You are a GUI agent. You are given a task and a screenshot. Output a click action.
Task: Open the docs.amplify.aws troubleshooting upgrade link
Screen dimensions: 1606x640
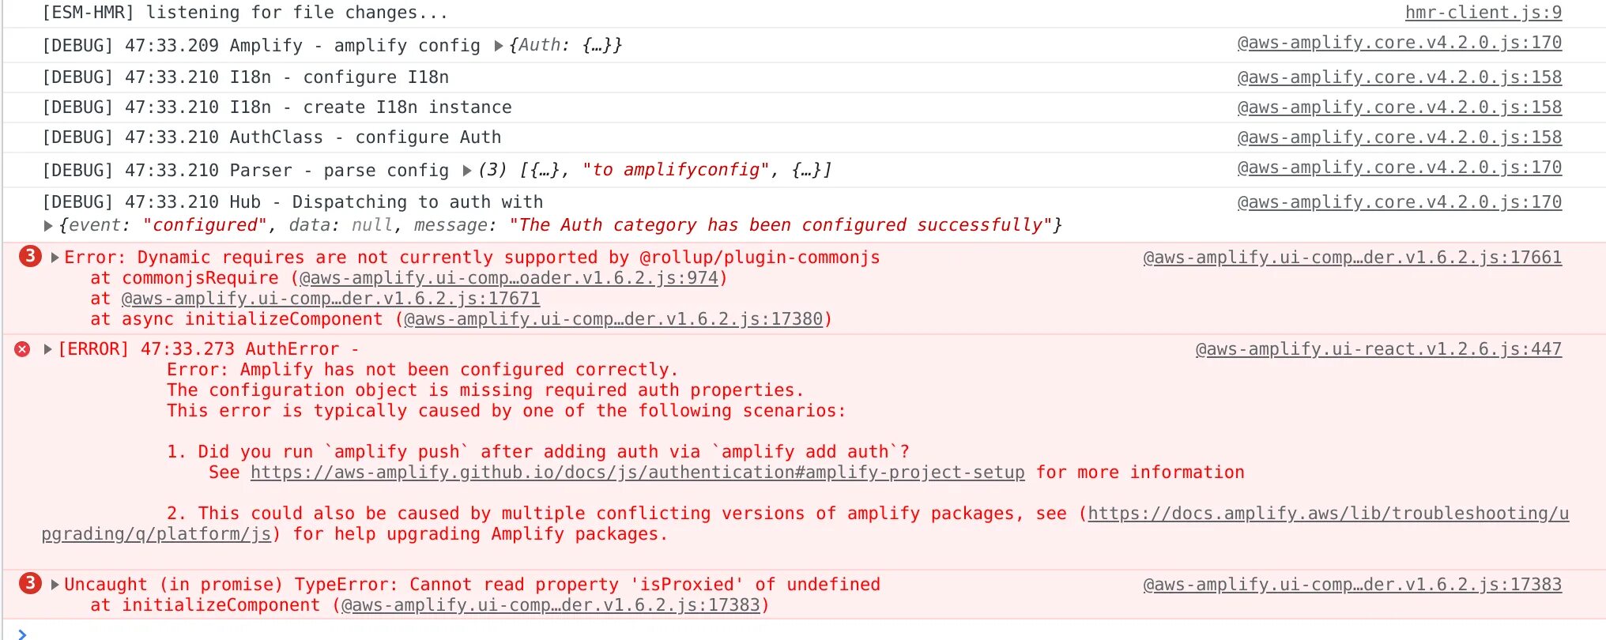click(x=1328, y=514)
